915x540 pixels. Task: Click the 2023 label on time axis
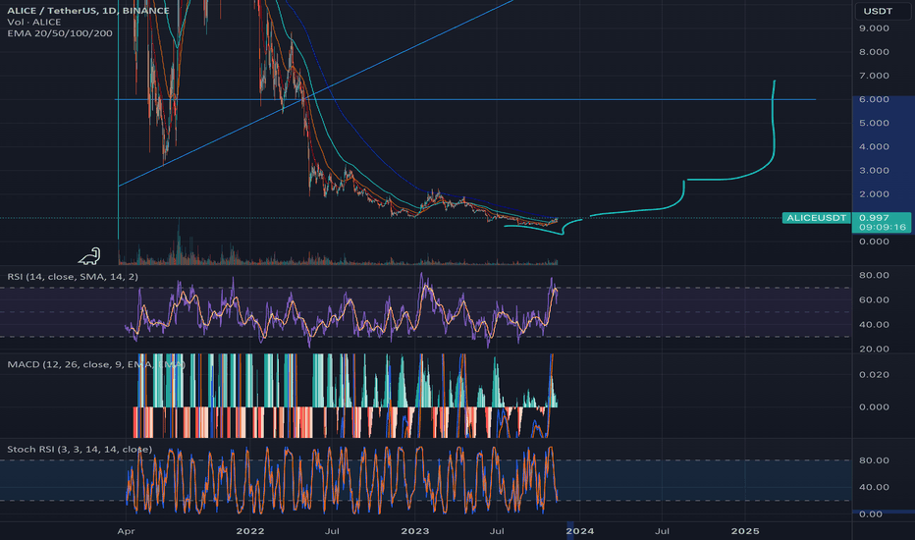click(415, 531)
